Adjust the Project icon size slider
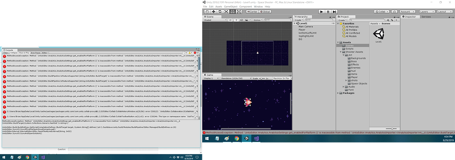The height and width of the screenshot is (160, 455). point(391,128)
